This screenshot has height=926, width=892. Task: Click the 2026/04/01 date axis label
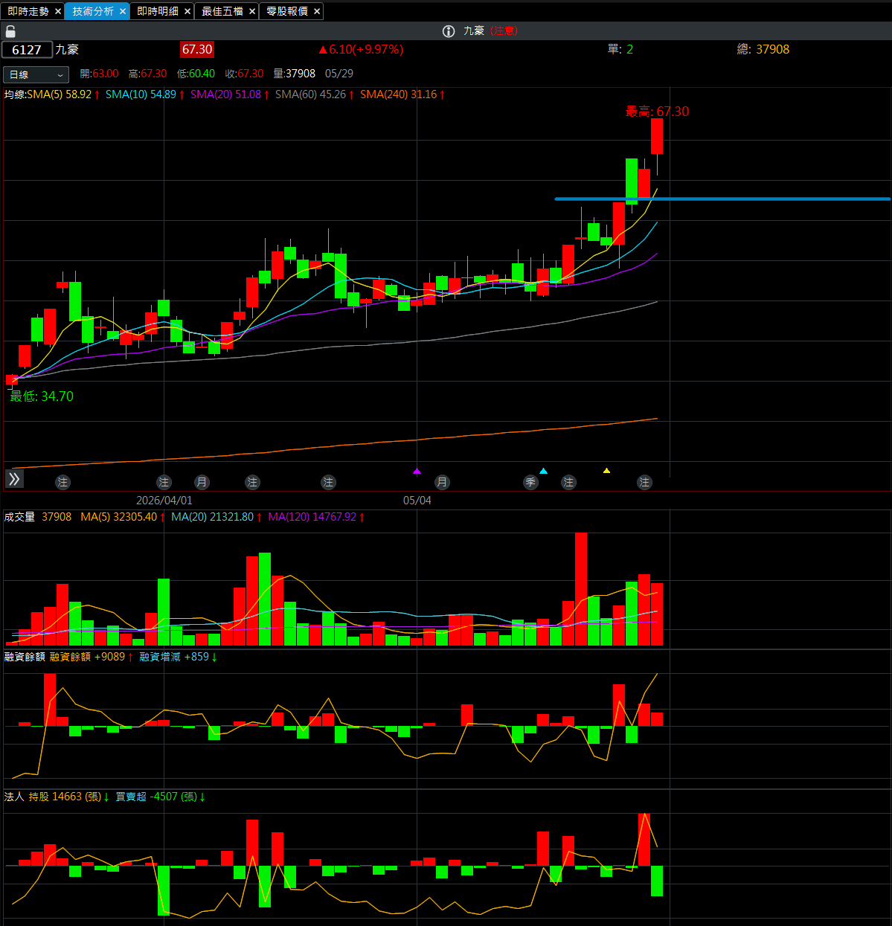(164, 501)
